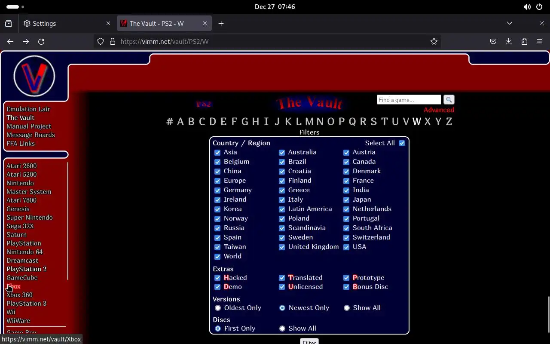Image resolution: width=550 pixels, height=344 pixels.
Task: Open FFA Links in the sidebar menu
Action: click(x=21, y=144)
